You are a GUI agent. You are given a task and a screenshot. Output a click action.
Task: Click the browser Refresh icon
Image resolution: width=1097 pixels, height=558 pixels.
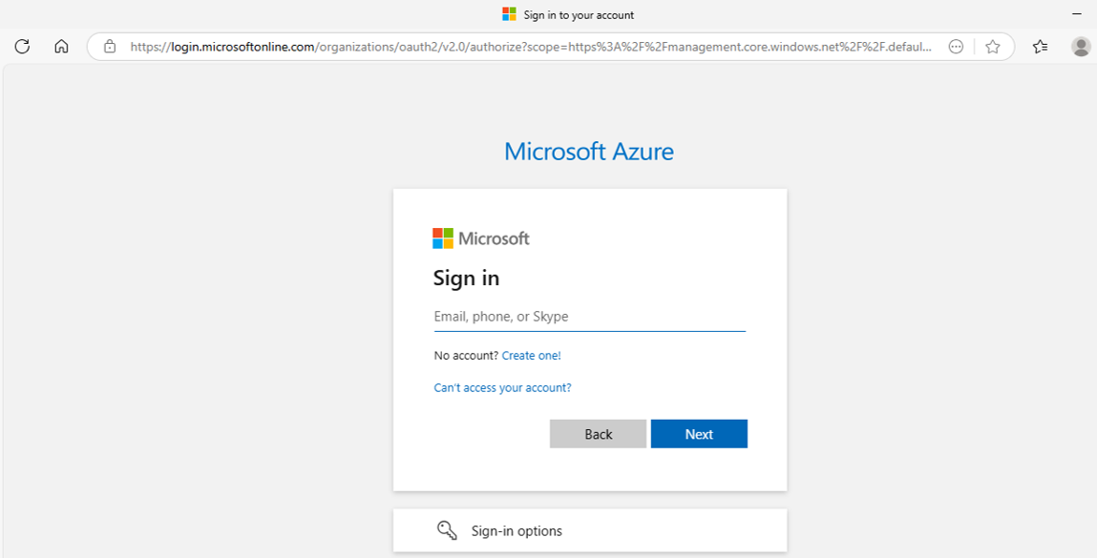tap(22, 46)
